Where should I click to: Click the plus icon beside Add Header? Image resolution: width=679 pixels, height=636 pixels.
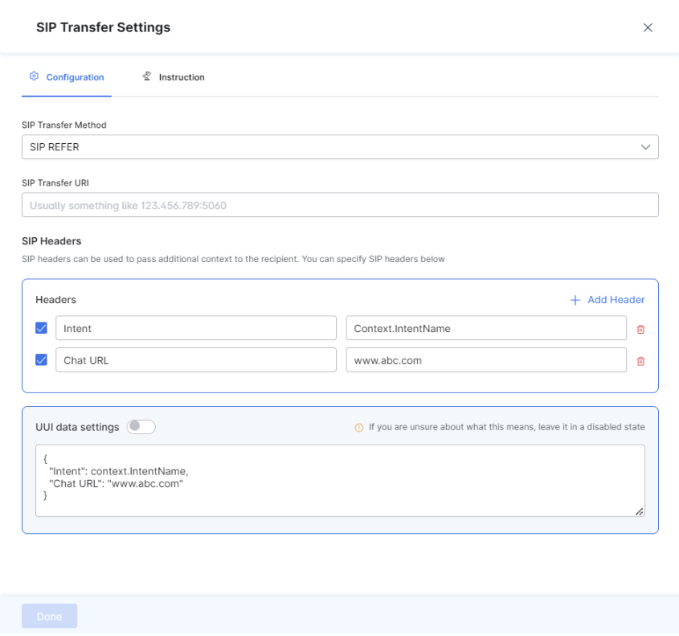[575, 300]
